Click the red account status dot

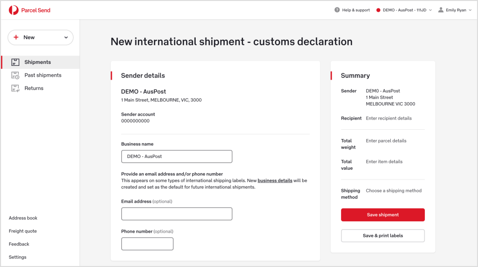378,10
